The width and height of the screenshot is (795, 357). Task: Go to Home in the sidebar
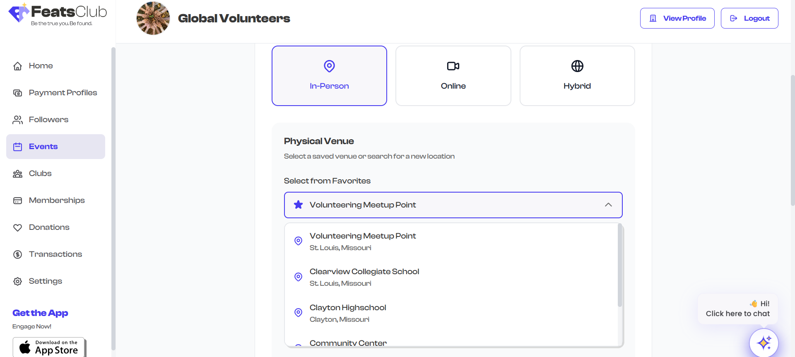pyautogui.click(x=55, y=66)
